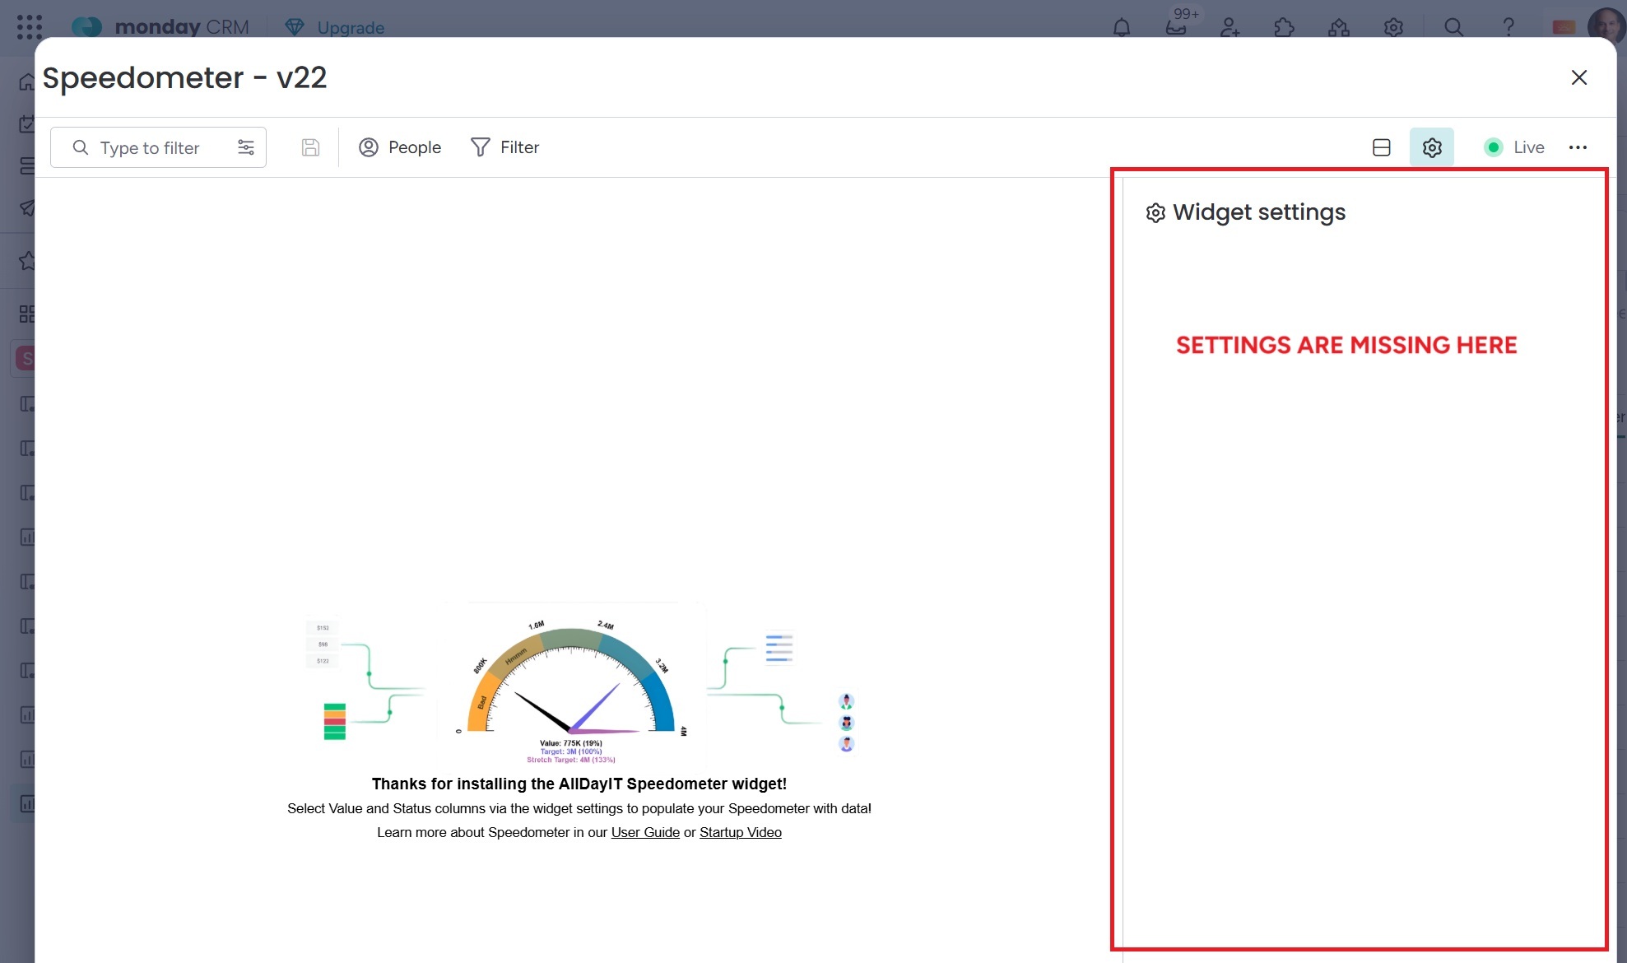Screen dimensions: 1627x963
Task: Open the apps grid menu
Action: pyautogui.click(x=29, y=27)
